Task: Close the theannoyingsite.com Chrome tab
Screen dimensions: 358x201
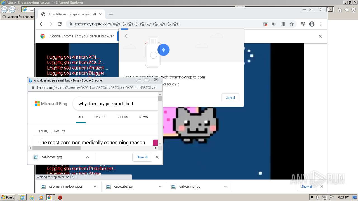Action: pyautogui.click(x=101, y=14)
